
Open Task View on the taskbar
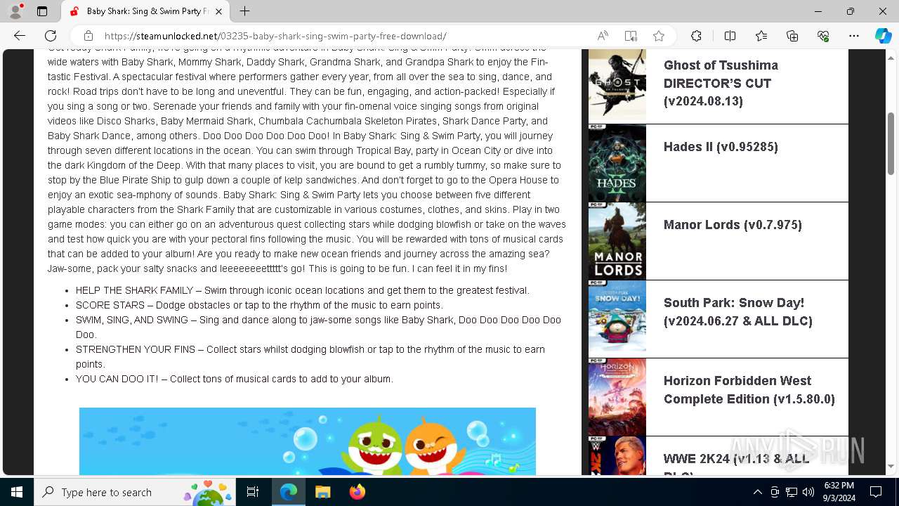click(253, 492)
